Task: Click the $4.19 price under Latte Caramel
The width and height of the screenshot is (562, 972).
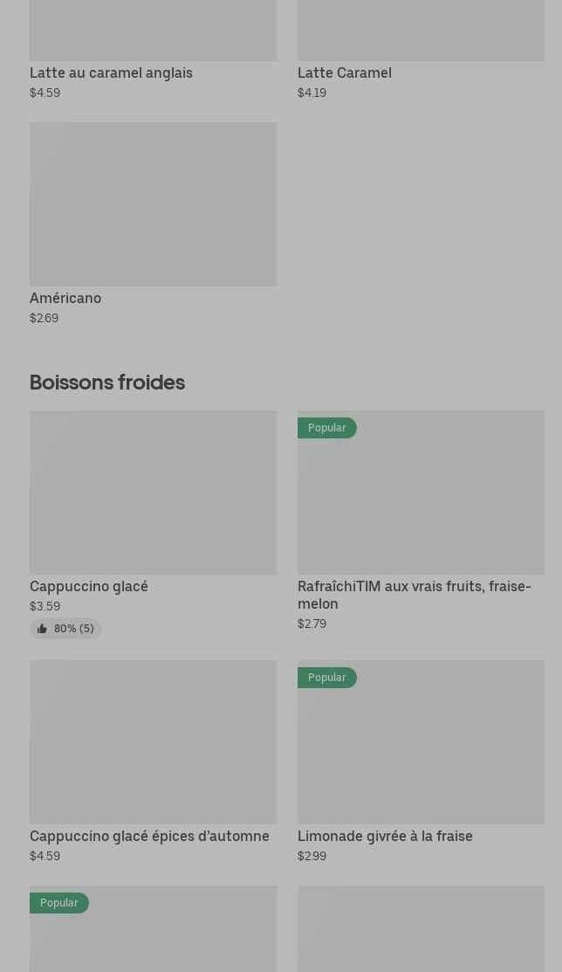Action: point(312,93)
